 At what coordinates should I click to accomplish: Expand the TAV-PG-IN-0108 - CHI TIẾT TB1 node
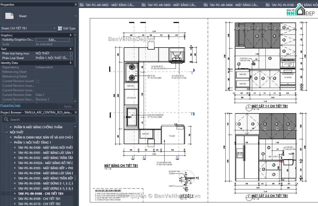pos(15,194)
